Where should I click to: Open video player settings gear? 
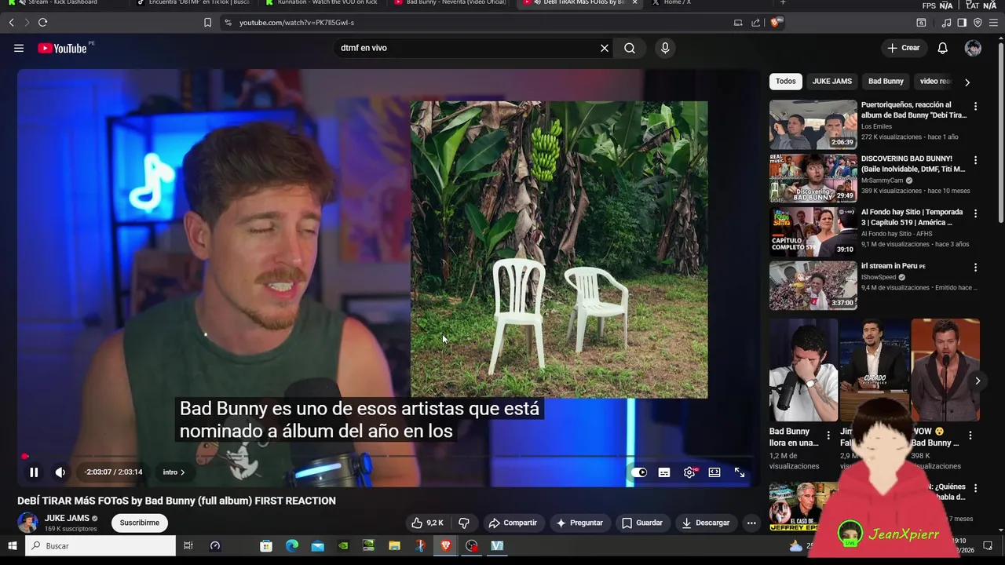[689, 472]
